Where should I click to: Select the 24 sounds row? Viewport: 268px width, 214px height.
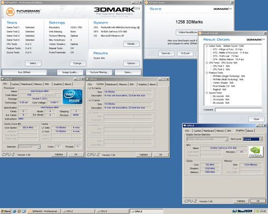click(221, 99)
